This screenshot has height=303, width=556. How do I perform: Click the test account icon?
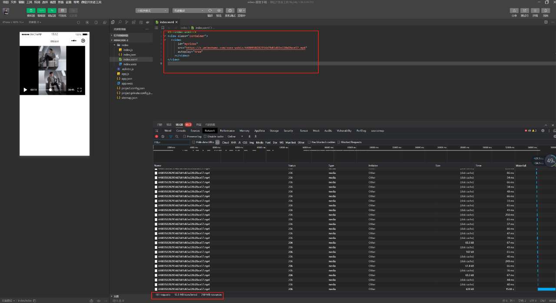[x=525, y=10]
